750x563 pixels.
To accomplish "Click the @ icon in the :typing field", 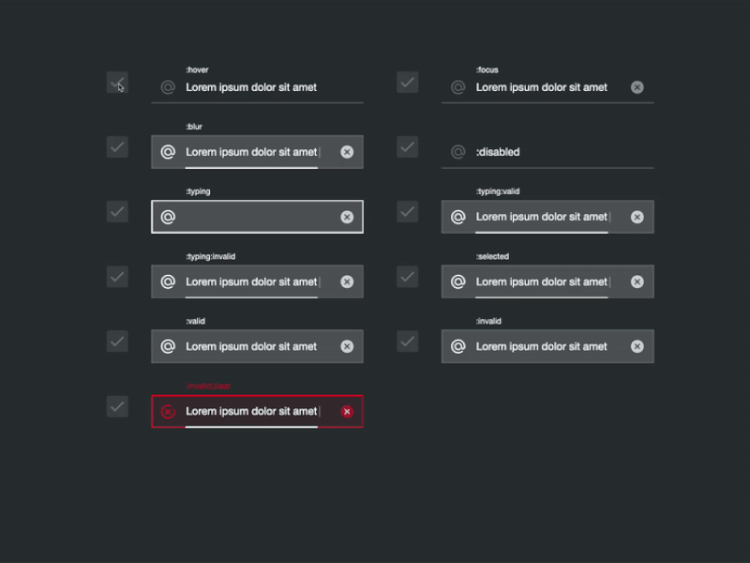I will [x=168, y=217].
